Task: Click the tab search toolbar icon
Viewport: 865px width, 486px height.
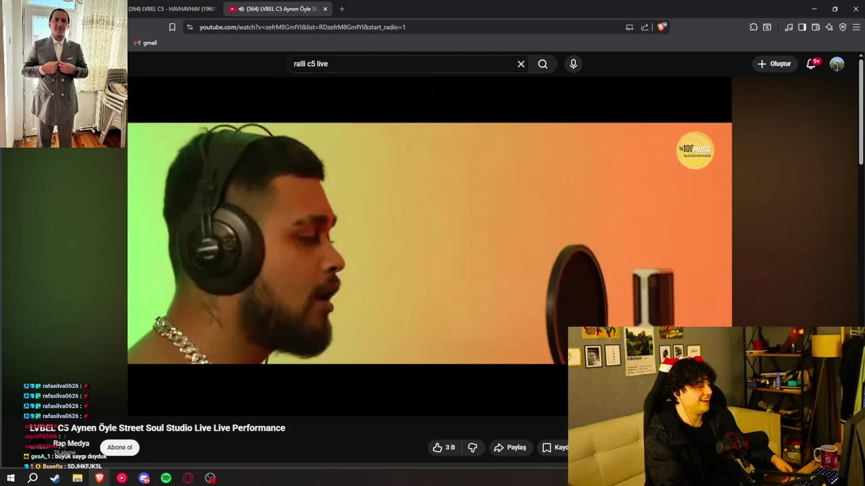Action: [x=767, y=27]
